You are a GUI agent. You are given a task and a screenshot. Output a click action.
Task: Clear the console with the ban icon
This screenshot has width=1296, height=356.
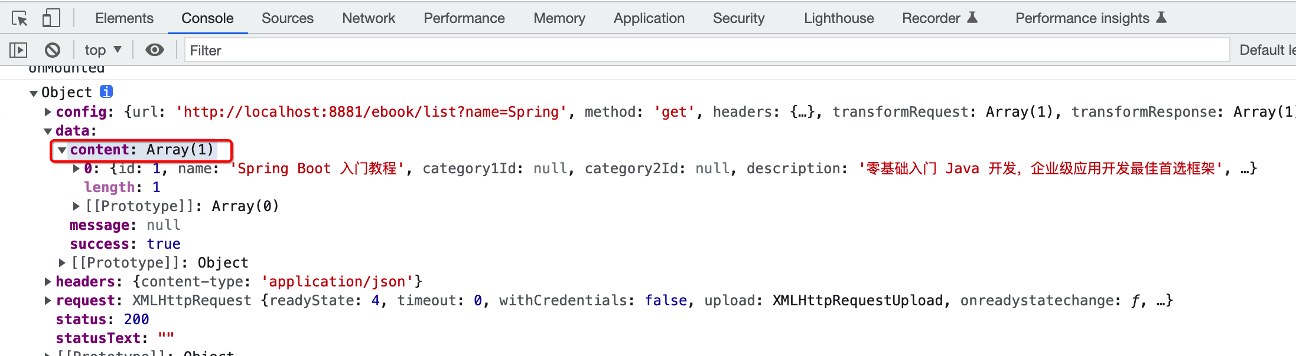click(53, 50)
